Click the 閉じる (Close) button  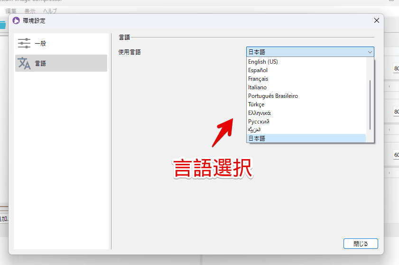(361, 244)
